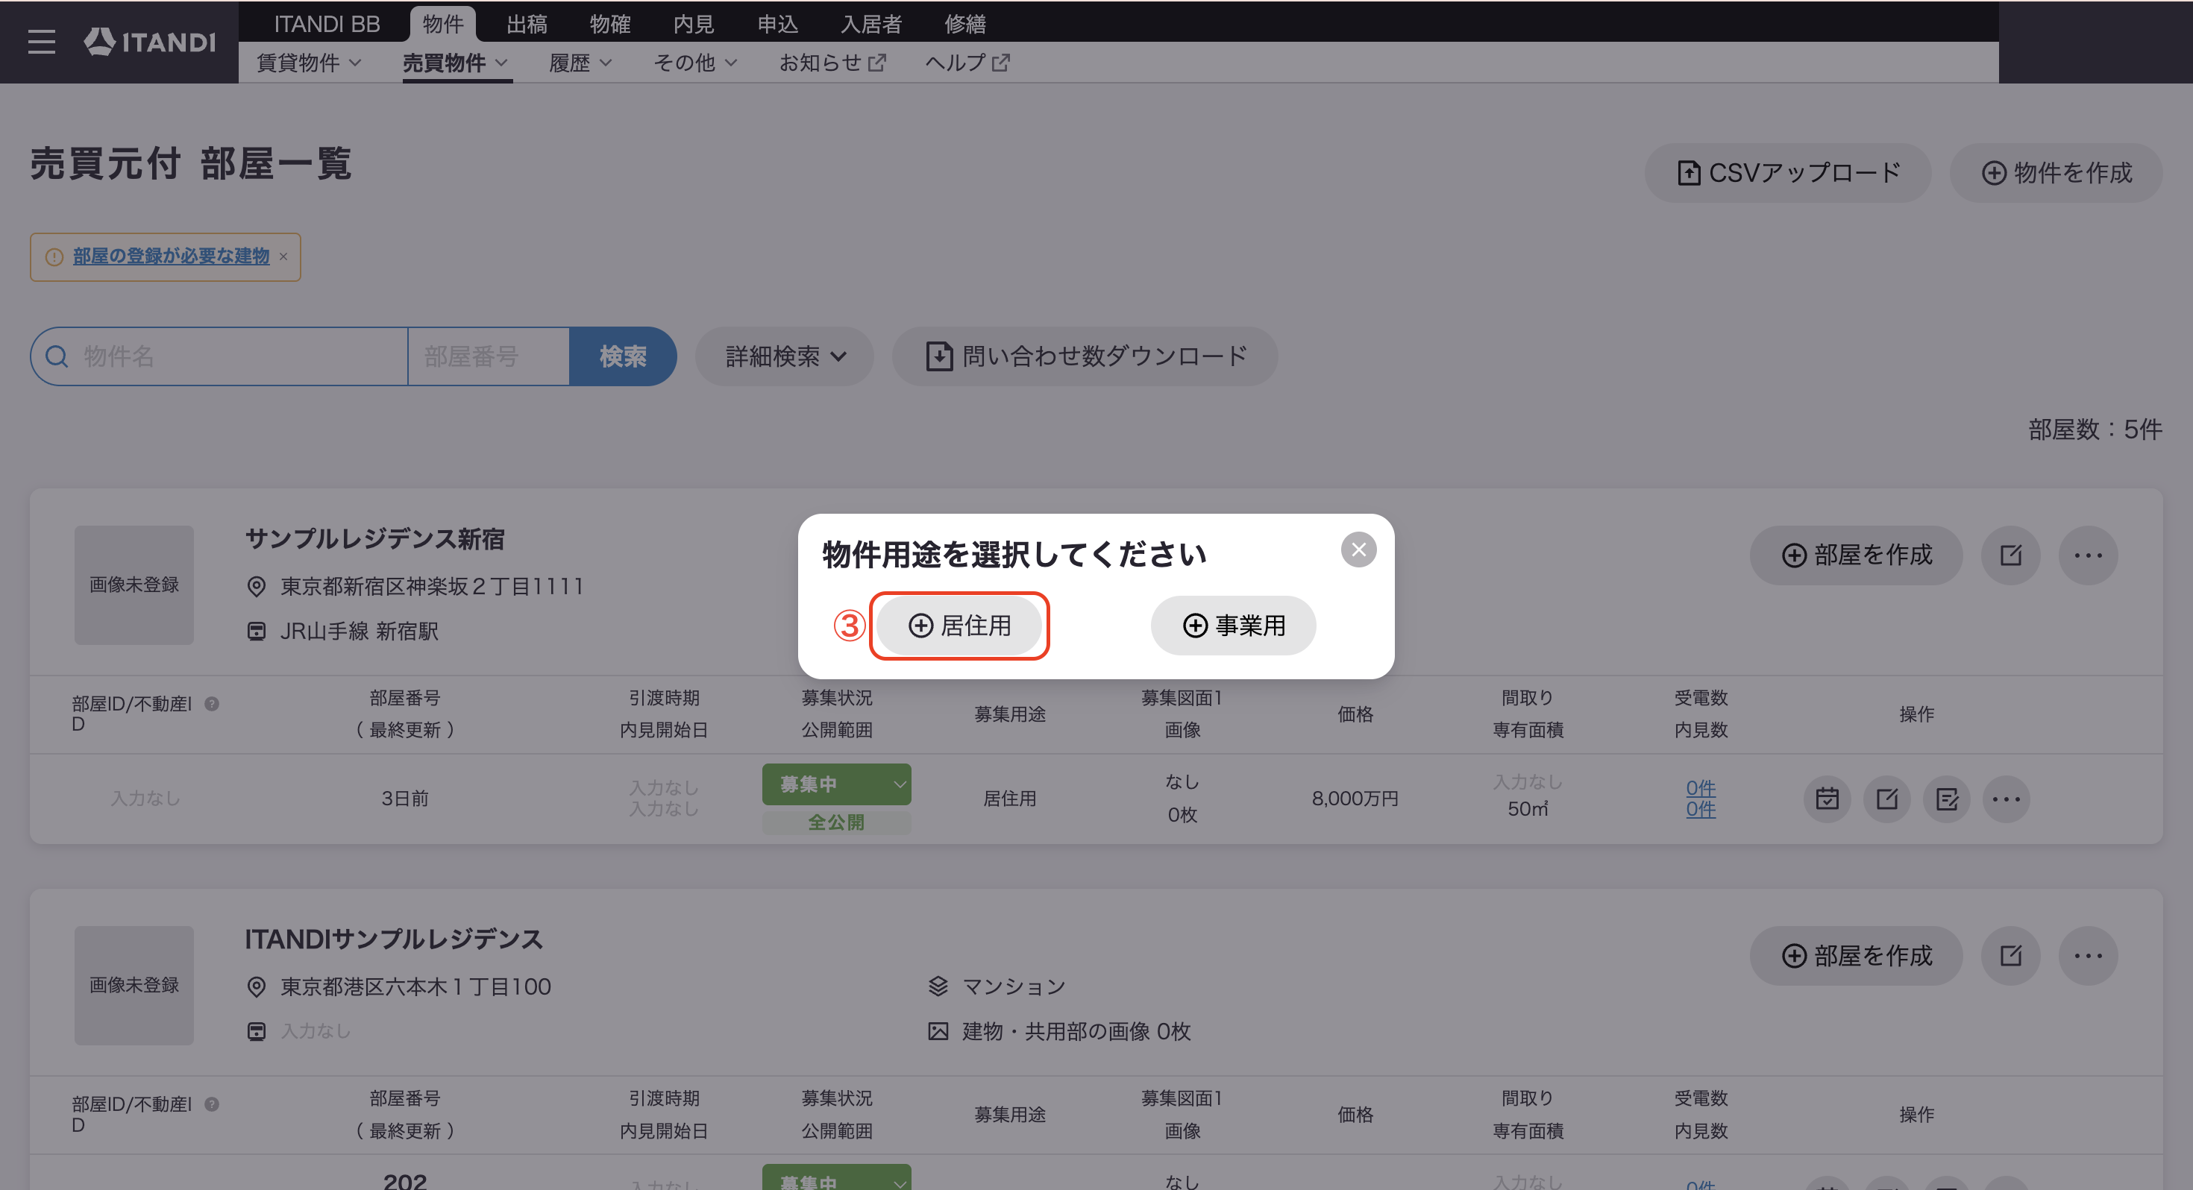This screenshot has width=2193, height=1190.
Task: Open the お知らせ external link
Action: click(832, 63)
